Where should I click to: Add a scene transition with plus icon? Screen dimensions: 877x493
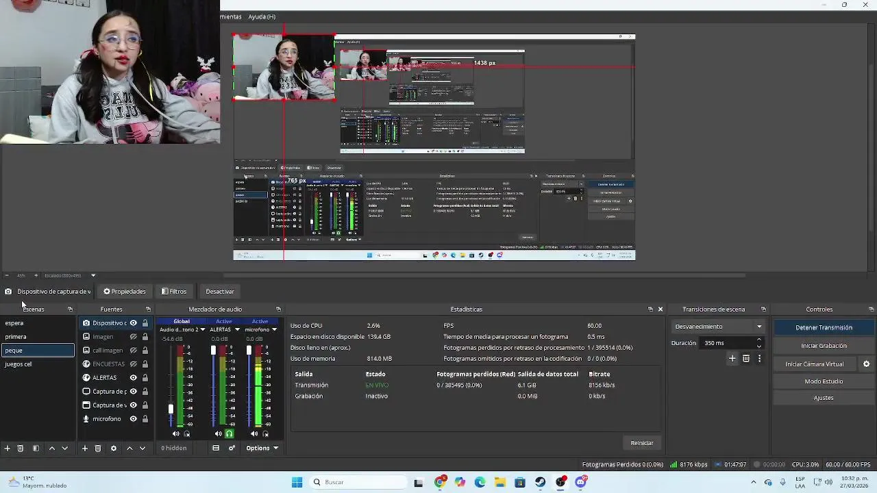coord(732,358)
